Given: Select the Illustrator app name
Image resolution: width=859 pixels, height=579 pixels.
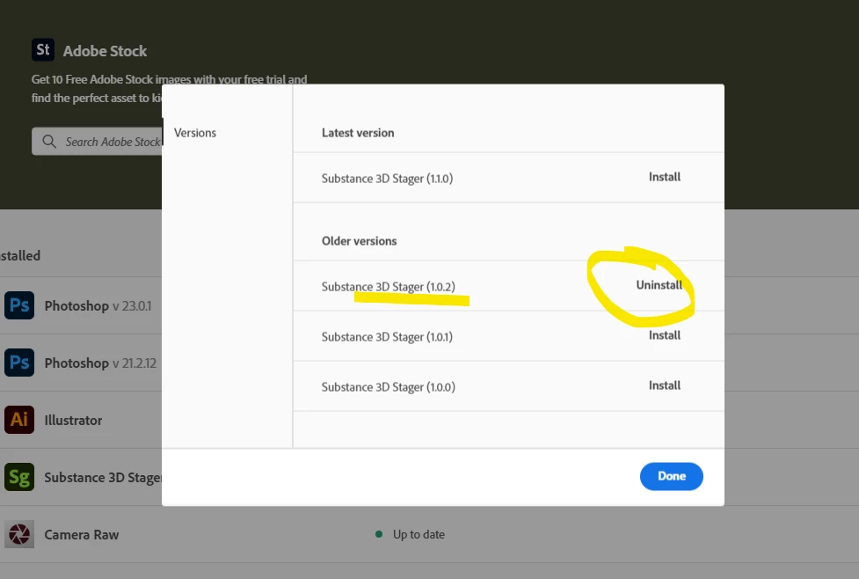Looking at the screenshot, I should (73, 421).
